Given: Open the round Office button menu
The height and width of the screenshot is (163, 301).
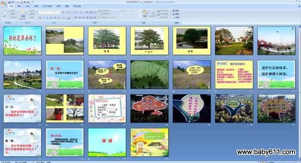Looking at the screenshot, I should tap(3, 3).
